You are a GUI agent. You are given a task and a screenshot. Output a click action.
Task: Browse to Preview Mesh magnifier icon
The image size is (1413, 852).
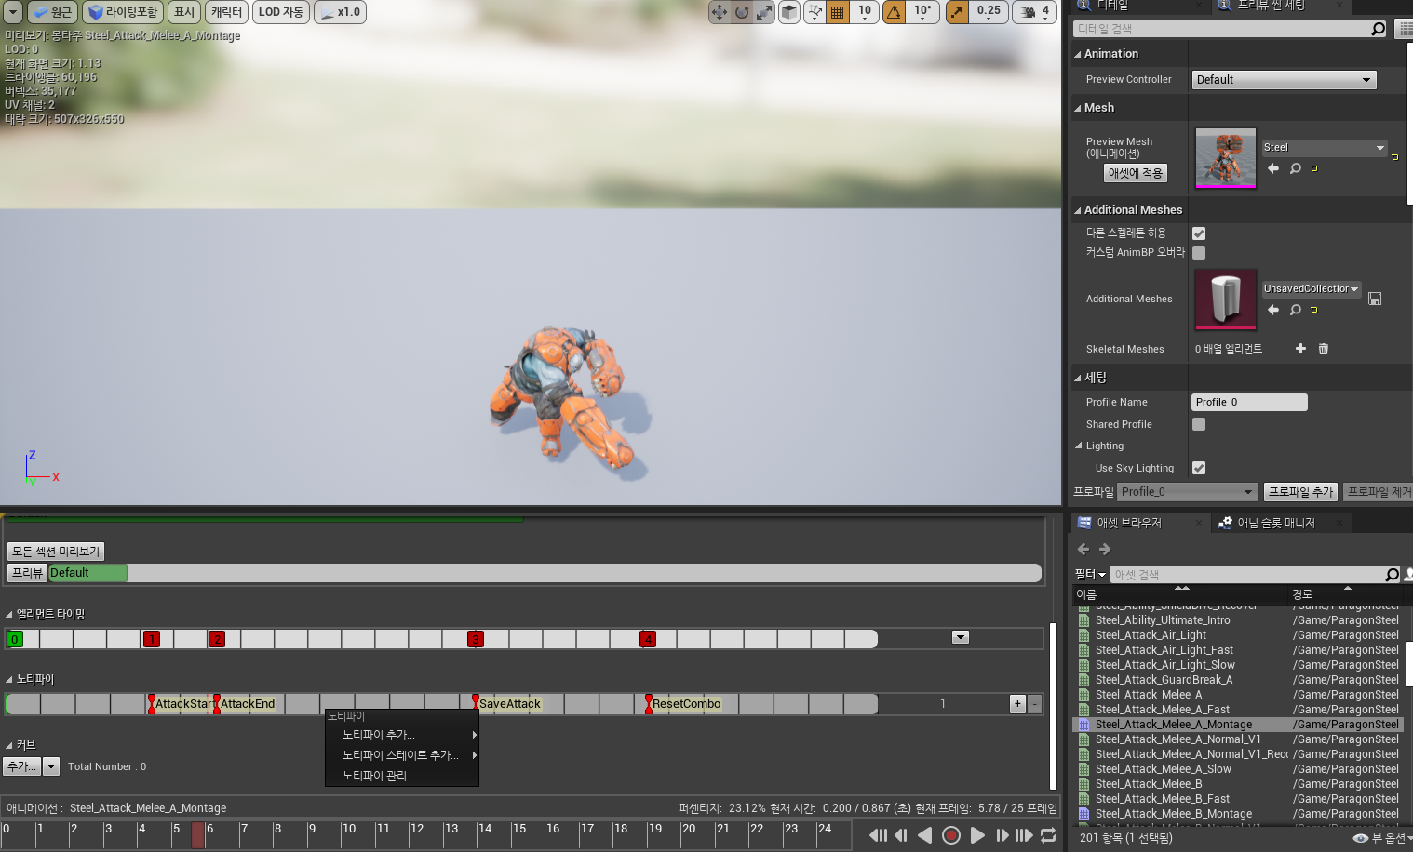(1295, 168)
